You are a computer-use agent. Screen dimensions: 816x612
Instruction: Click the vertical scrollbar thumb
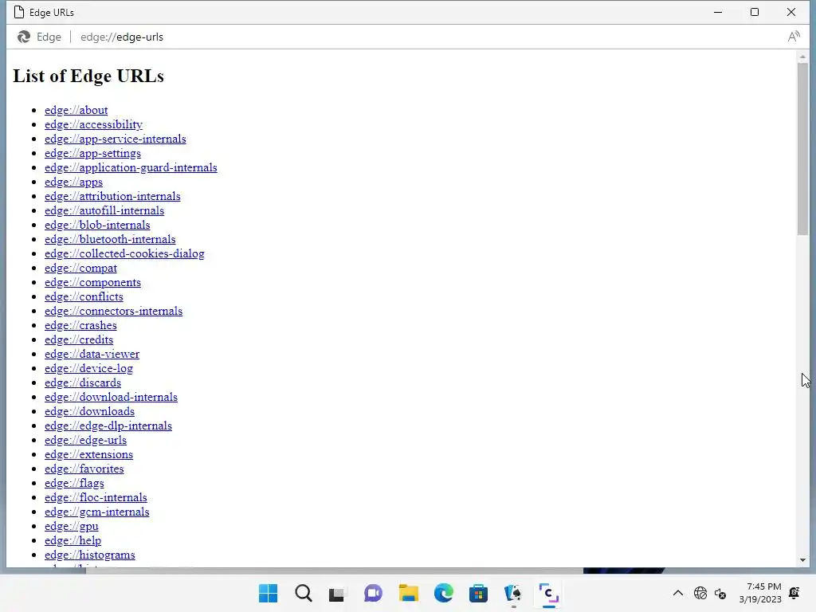pyautogui.click(x=802, y=149)
